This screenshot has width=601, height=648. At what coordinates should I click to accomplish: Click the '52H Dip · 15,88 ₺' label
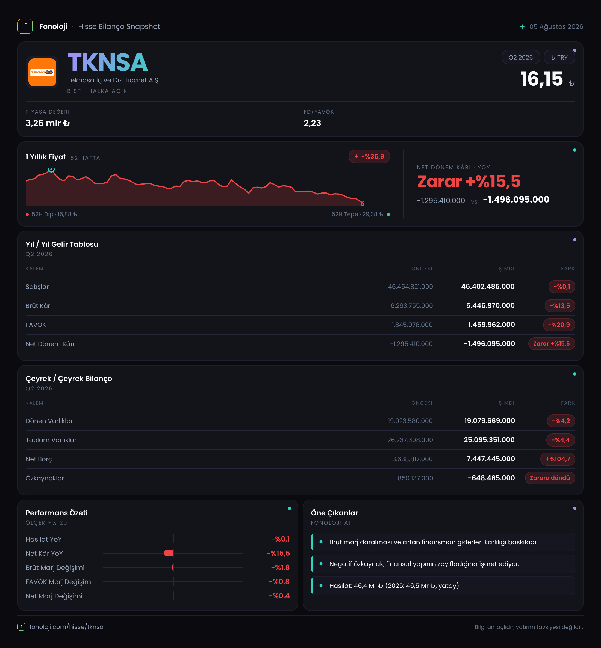pyautogui.click(x=54, y=214)
